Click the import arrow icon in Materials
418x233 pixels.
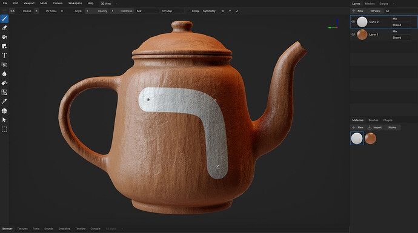[370, 128]
